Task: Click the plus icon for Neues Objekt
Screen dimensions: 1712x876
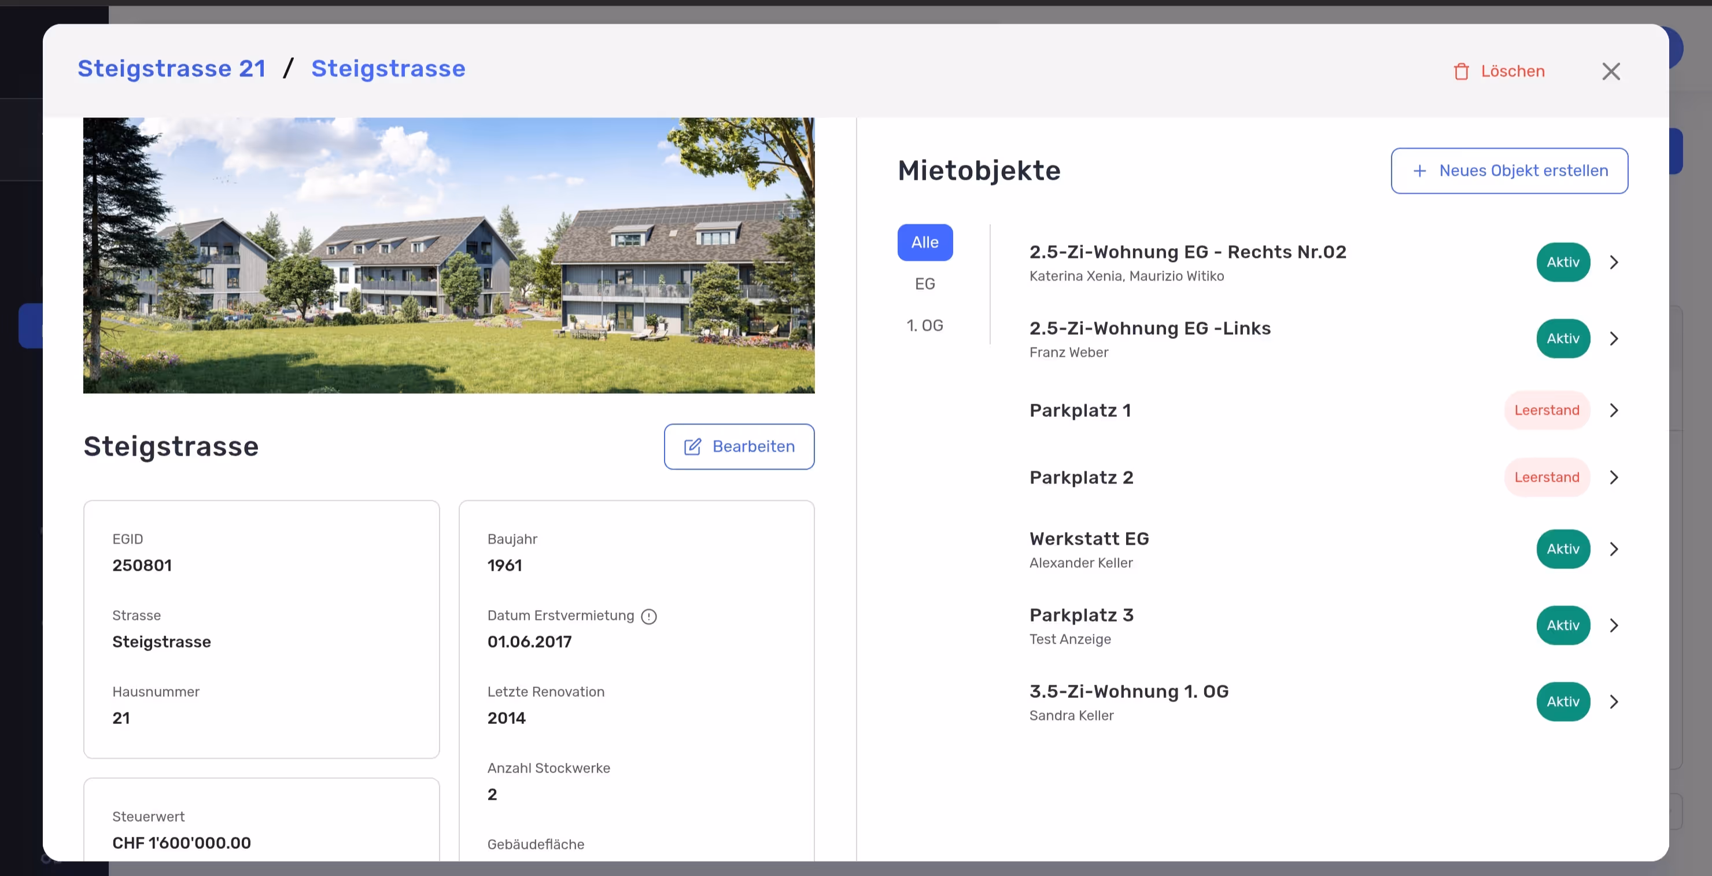Action: [1419, 171]
